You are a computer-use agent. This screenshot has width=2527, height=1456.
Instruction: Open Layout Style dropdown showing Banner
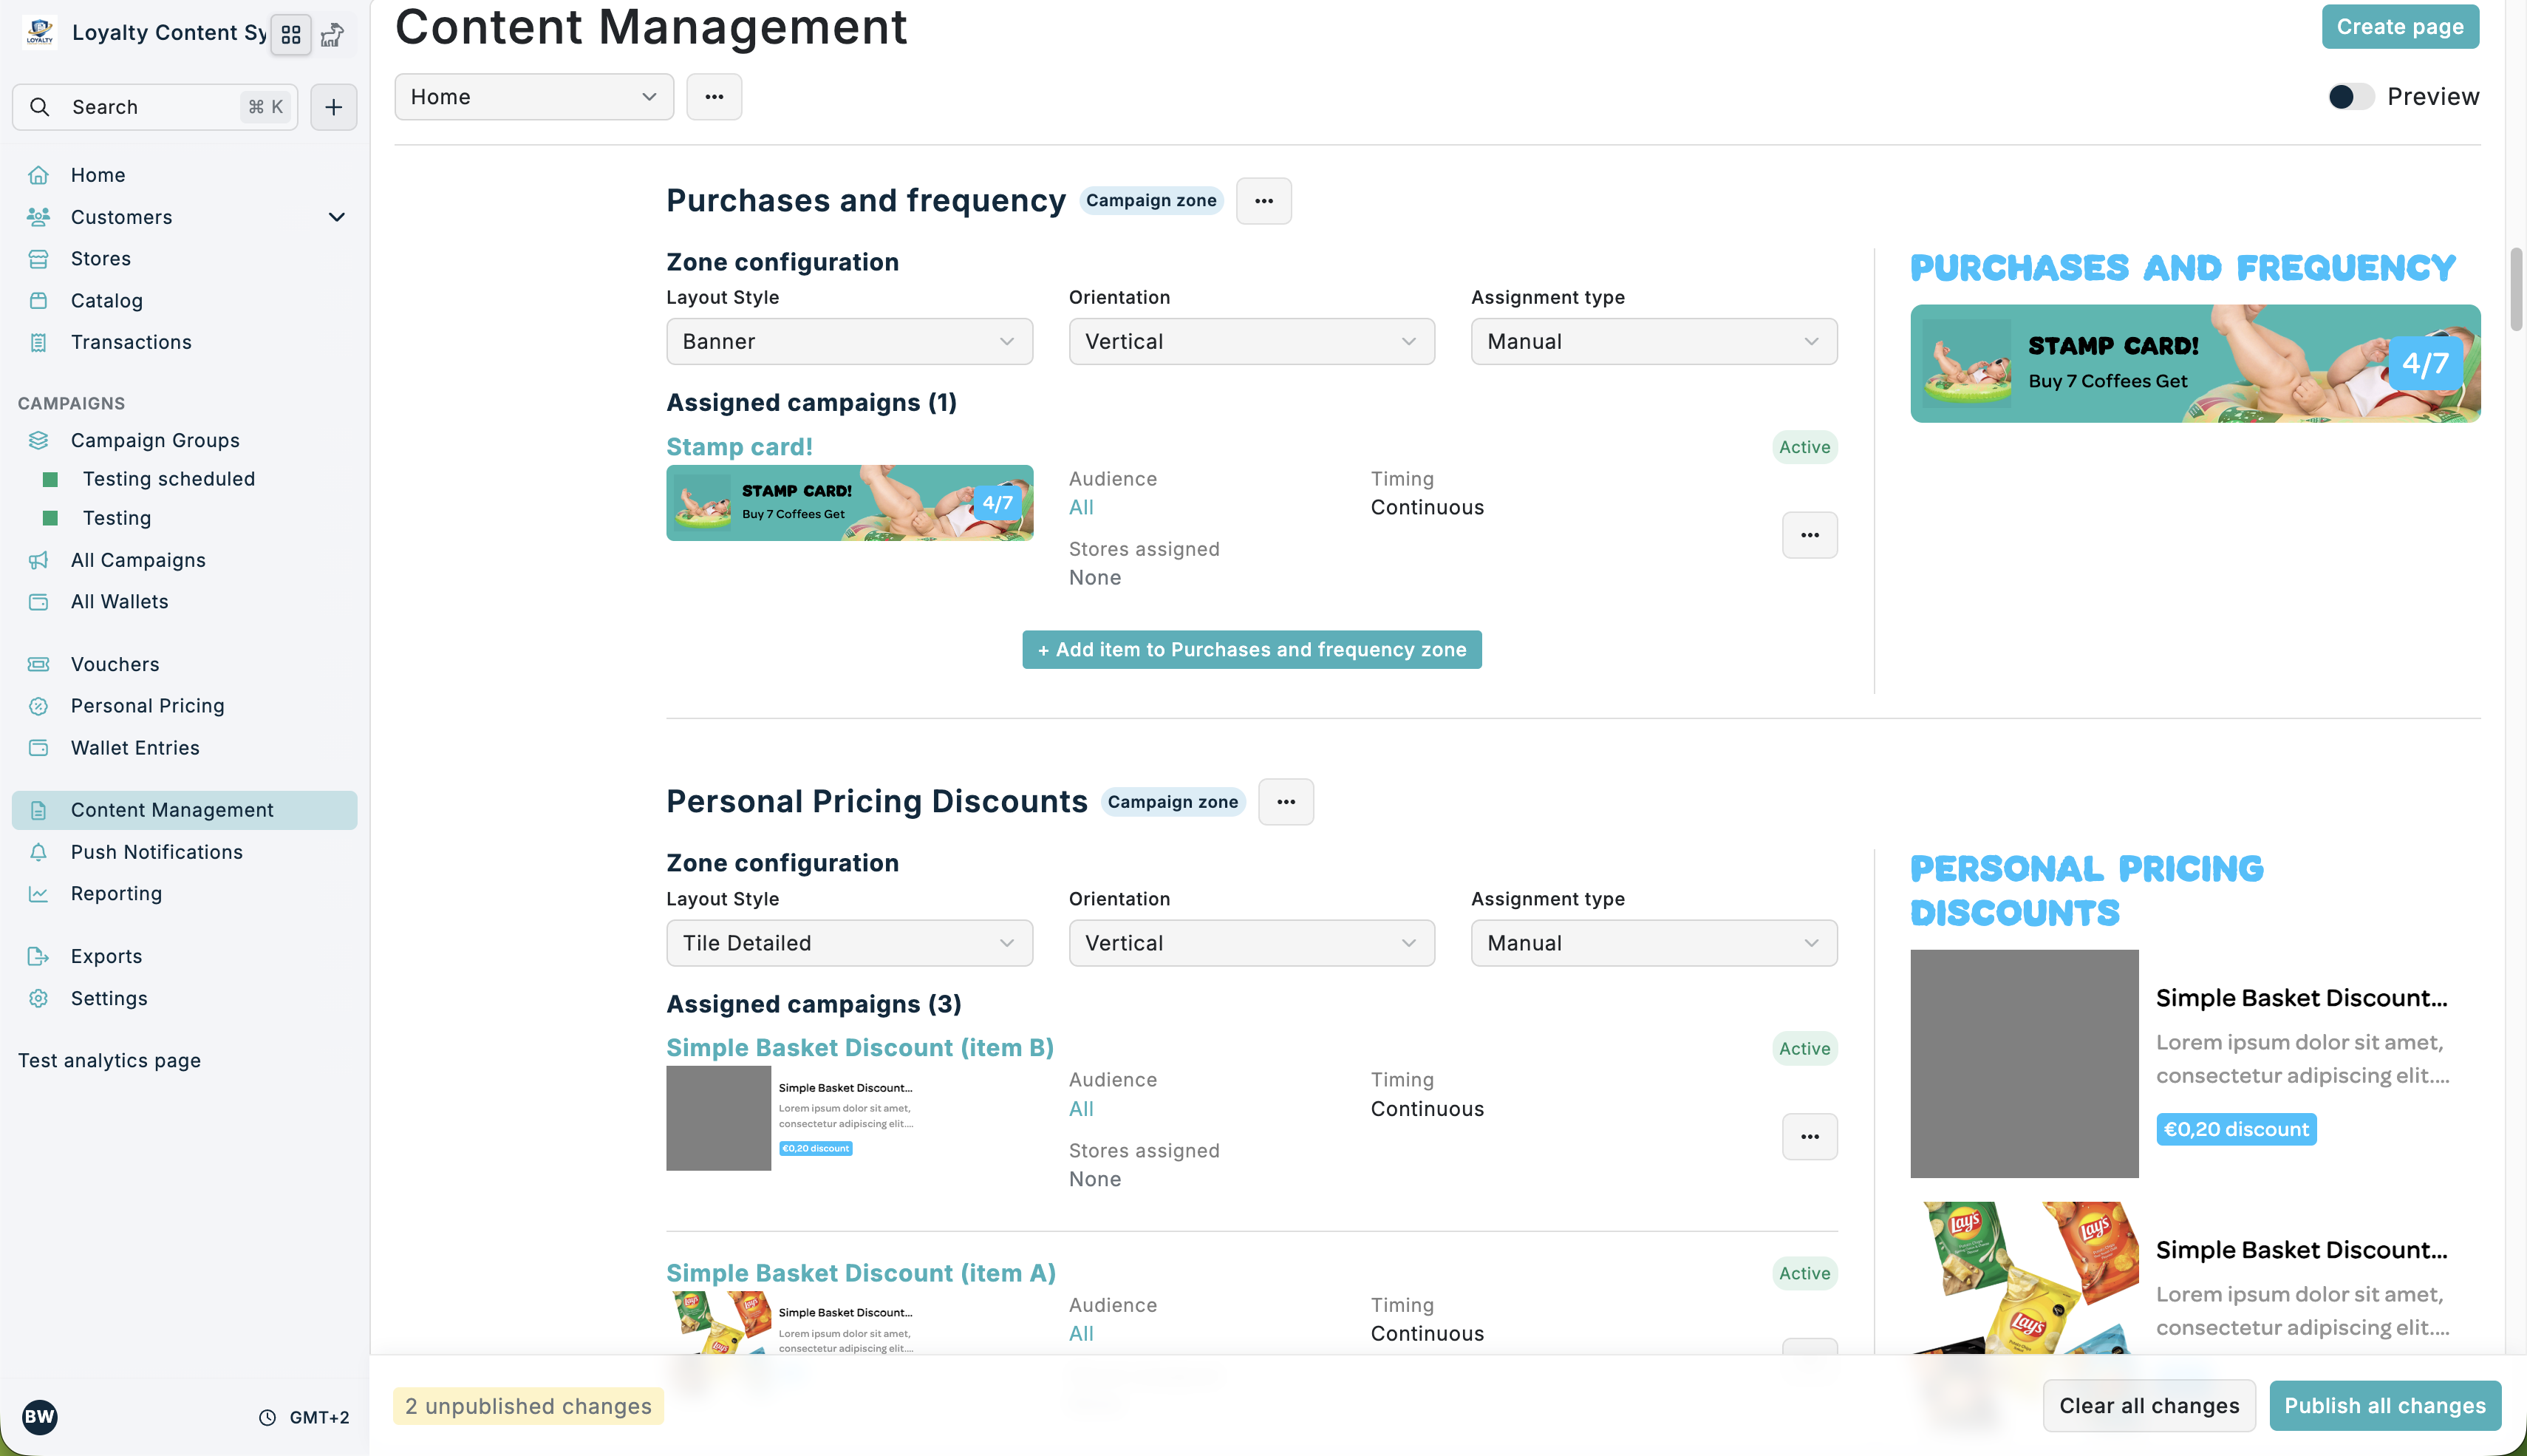tap(850, 341)
